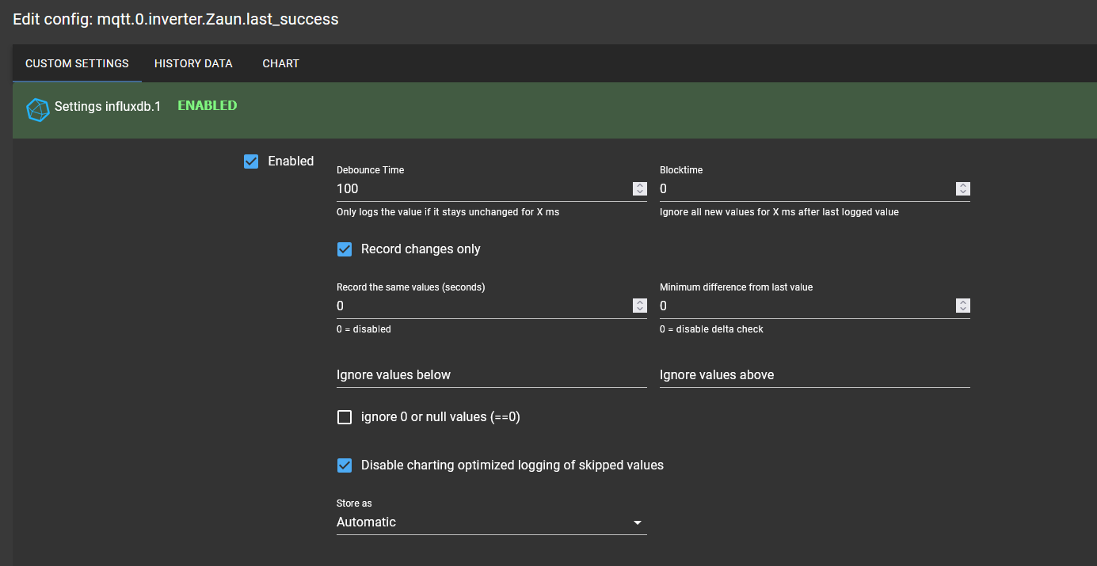Click the Ignore values above field
This screenshot has height=566, width=1097.
[x=814, y=375]
